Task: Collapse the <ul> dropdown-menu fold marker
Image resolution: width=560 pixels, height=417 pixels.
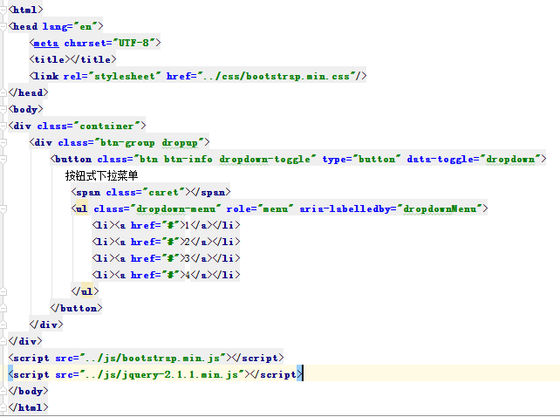Action: point(3,208)
